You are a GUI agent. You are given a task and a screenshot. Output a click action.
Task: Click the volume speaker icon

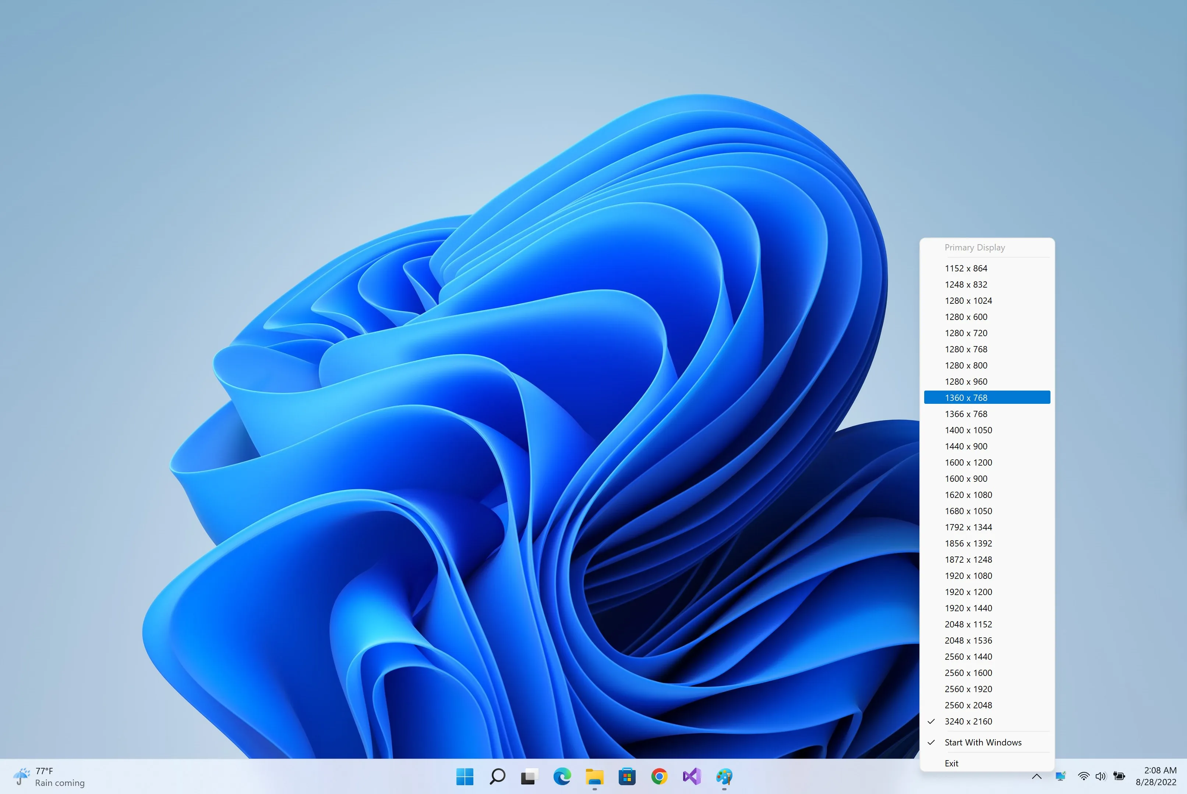1101,776
